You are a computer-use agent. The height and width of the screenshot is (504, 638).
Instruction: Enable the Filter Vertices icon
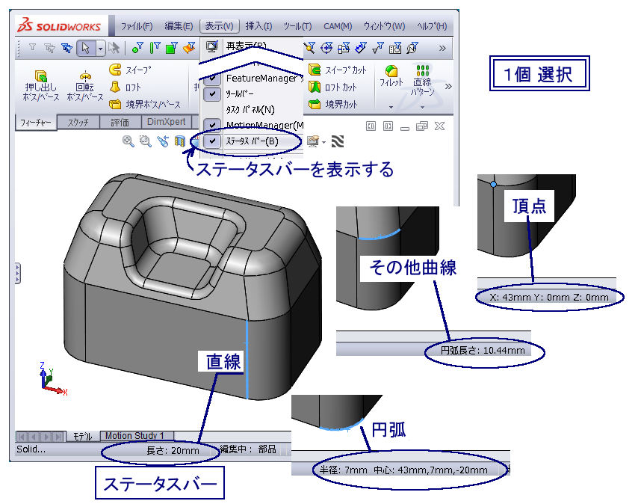137,48
